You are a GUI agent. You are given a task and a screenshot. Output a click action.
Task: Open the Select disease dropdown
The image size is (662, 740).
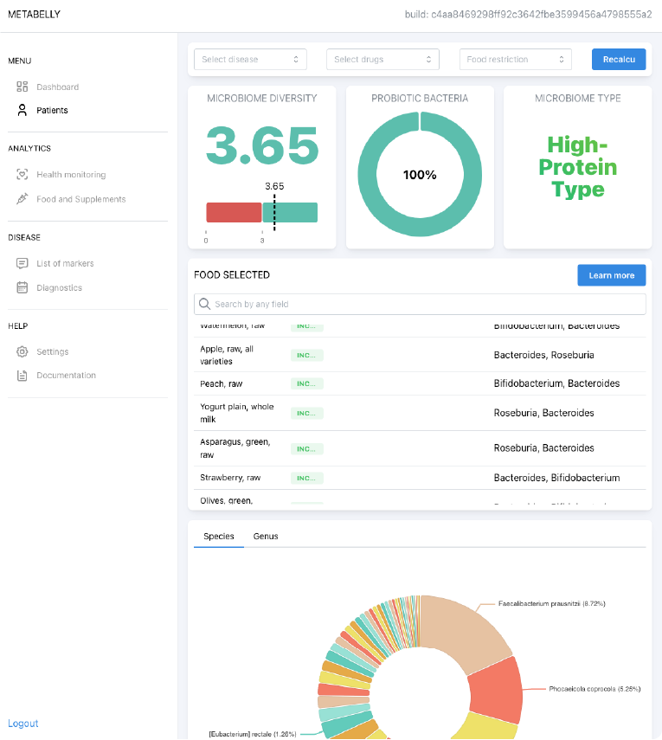coord(250,60)
